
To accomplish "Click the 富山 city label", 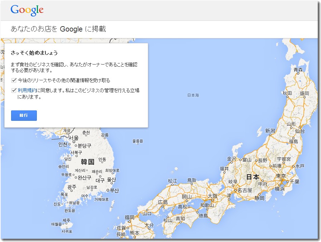I will point(247,160).
